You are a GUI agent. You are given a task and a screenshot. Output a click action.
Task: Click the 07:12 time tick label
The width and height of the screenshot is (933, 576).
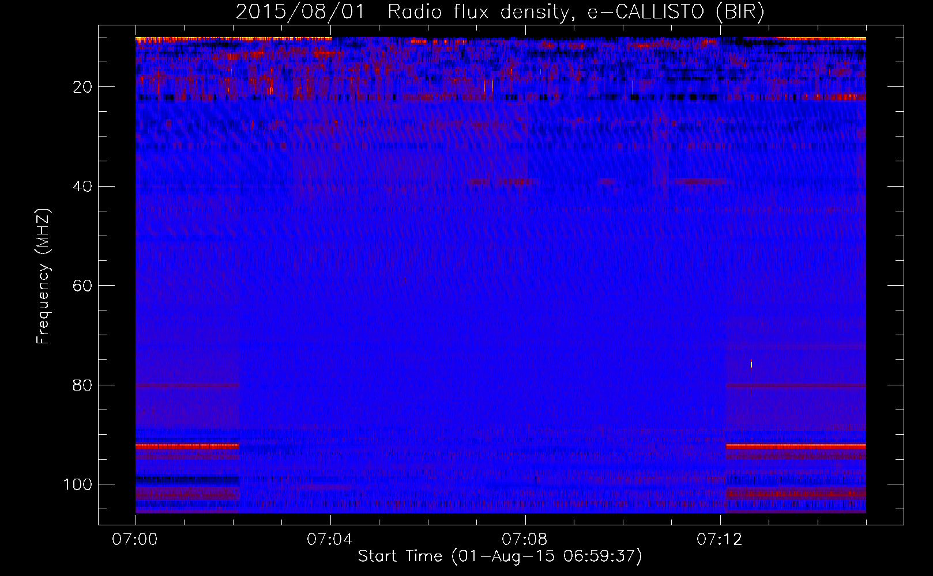point(720,540)
